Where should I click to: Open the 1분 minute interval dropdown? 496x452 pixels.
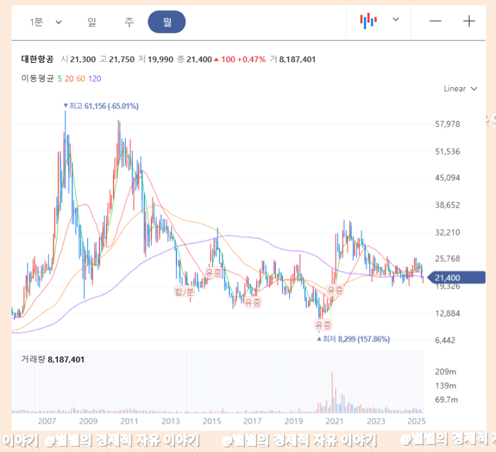point(45,22)
